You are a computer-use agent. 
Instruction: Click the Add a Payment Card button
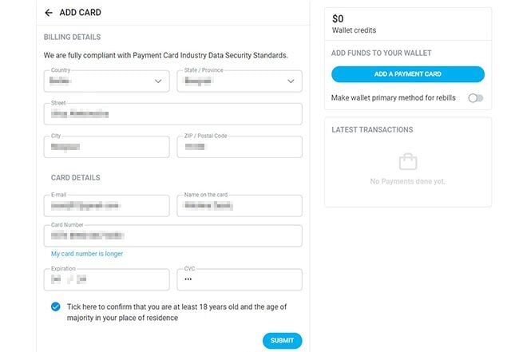[x=407, y=74]
